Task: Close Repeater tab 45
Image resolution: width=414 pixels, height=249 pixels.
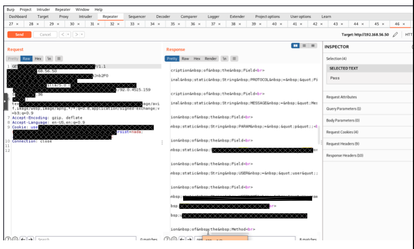Action: 383,24
